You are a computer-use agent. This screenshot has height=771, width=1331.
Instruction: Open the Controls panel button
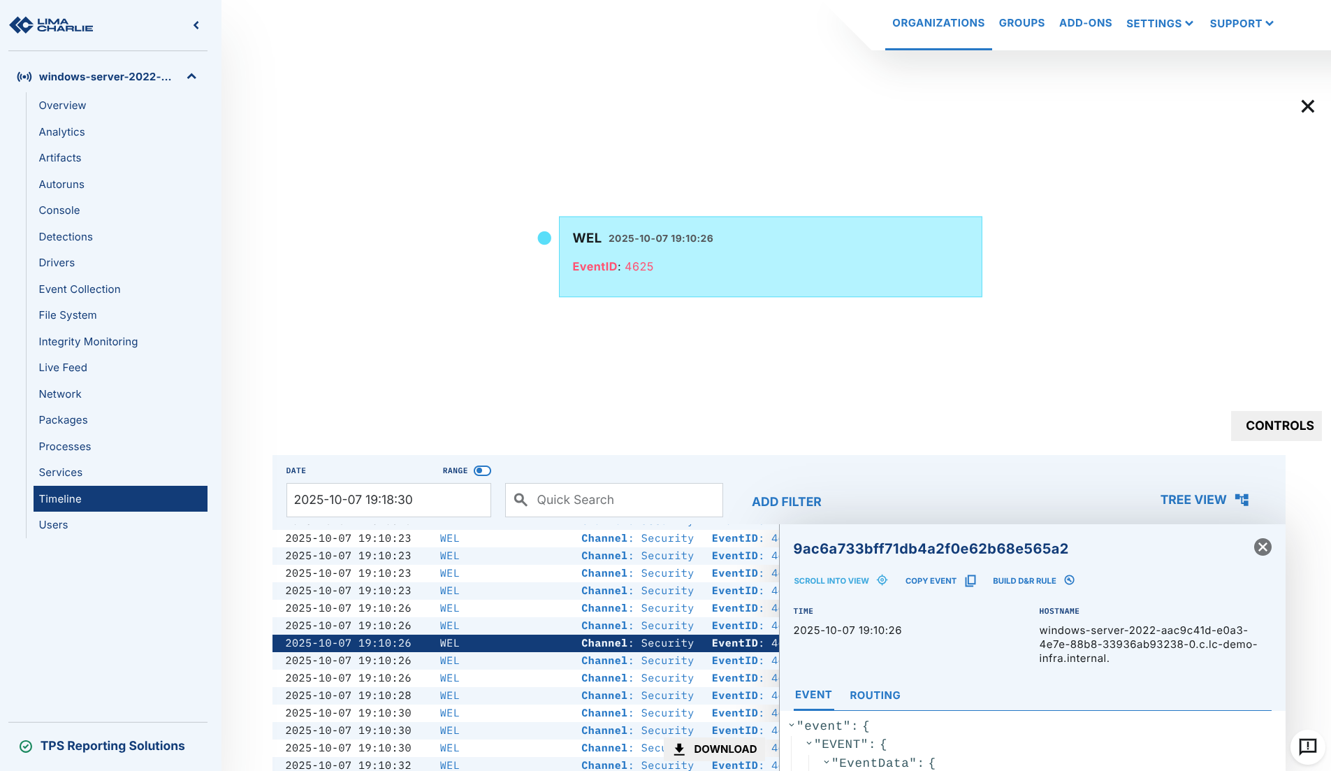pos(1279,426)
